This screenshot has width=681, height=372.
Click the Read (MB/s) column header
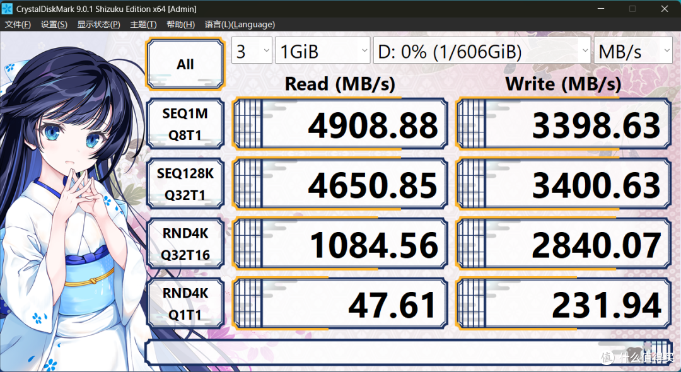[x=340, y=83]
